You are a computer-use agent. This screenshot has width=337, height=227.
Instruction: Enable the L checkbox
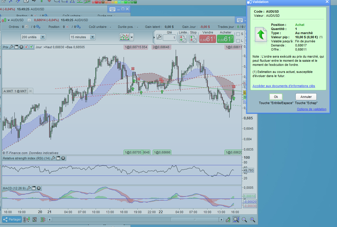pyautogui.click(x=238, y=41)
